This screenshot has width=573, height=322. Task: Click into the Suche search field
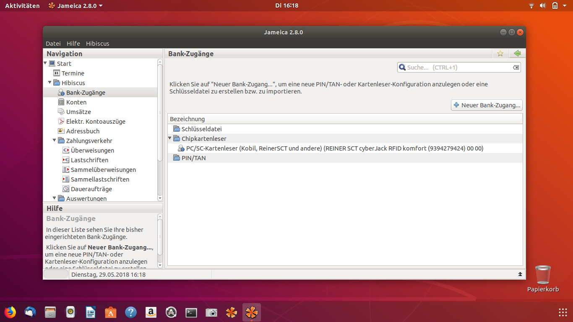click(x=458, y=68)
